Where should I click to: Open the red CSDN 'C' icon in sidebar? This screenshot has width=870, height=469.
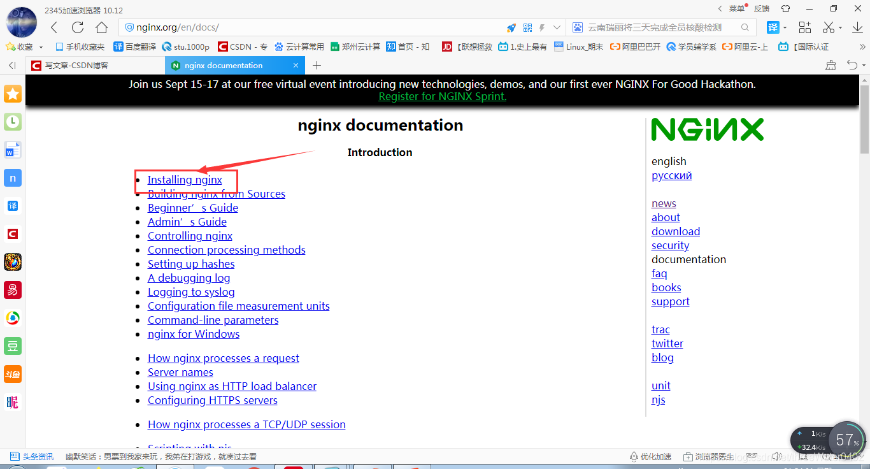[x=13, y=234]
